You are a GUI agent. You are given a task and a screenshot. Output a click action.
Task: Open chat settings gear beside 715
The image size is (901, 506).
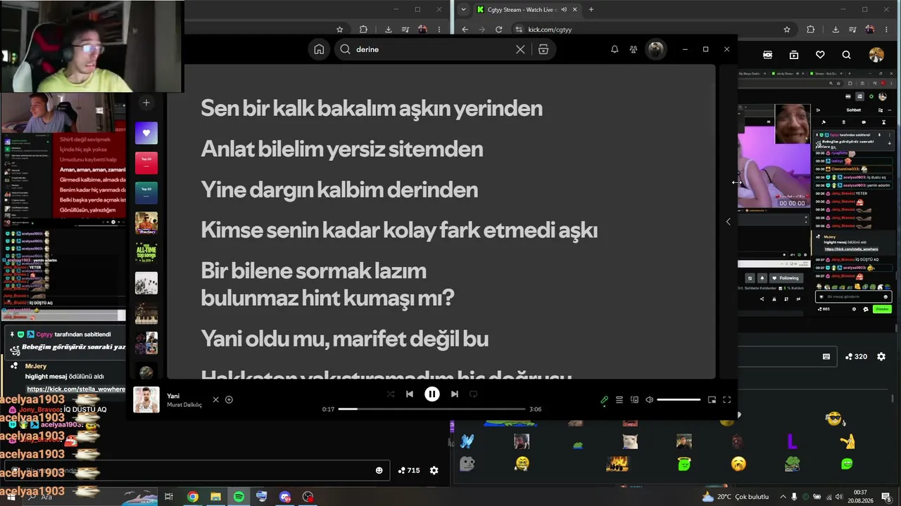pos(434,470)
